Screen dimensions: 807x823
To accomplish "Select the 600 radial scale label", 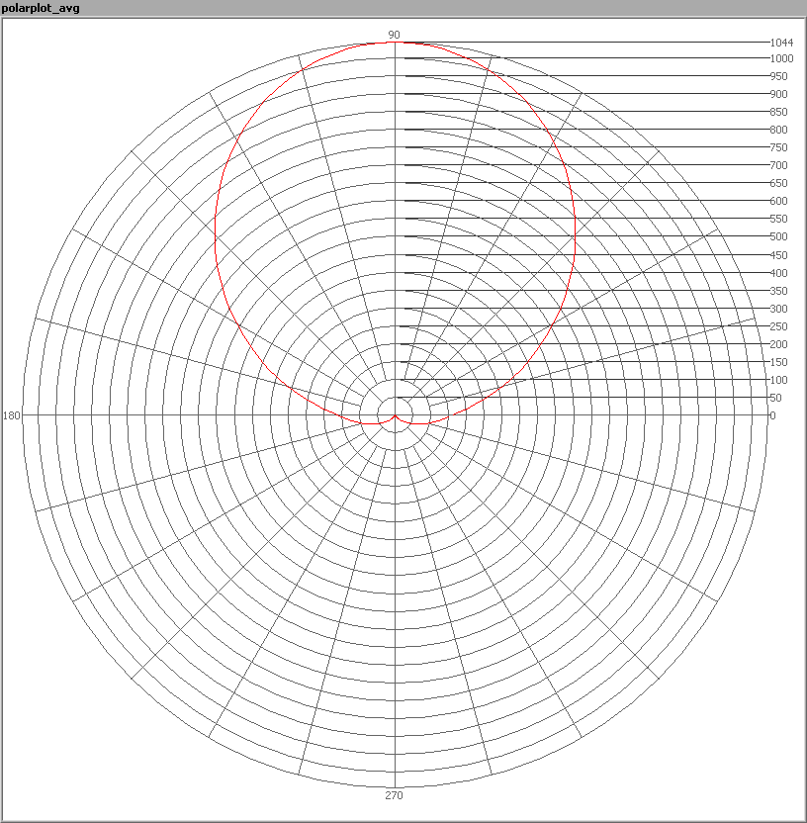I will pyautogui.click(x=779, y=201).
